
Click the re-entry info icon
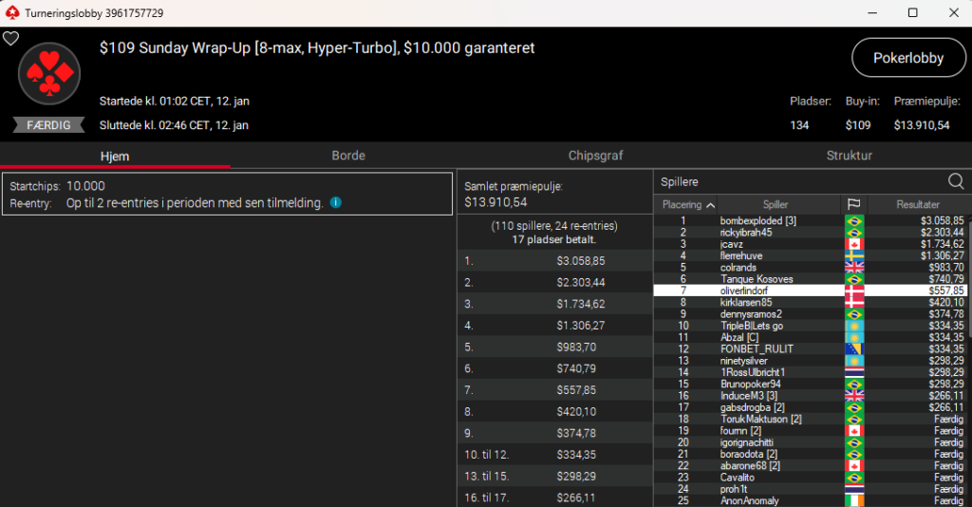pos(336,202)
